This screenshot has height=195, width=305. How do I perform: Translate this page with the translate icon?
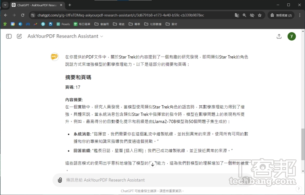pyautogui.click(x=237, y=15)
